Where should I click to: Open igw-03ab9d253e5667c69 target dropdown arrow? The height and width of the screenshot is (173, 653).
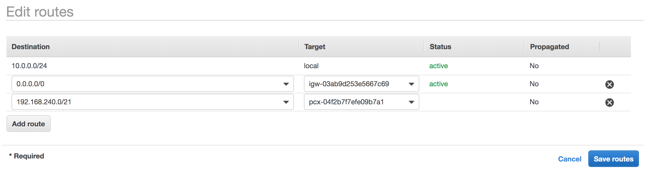(411, 84)
